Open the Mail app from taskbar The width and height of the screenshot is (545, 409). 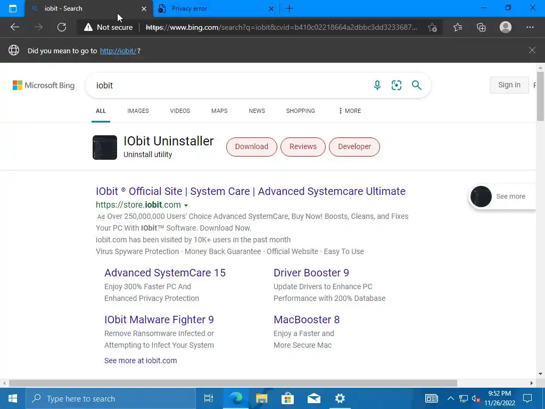314,398
